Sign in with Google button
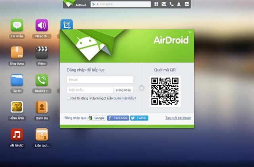The image size is (254, 167). (x=97, y=118)
